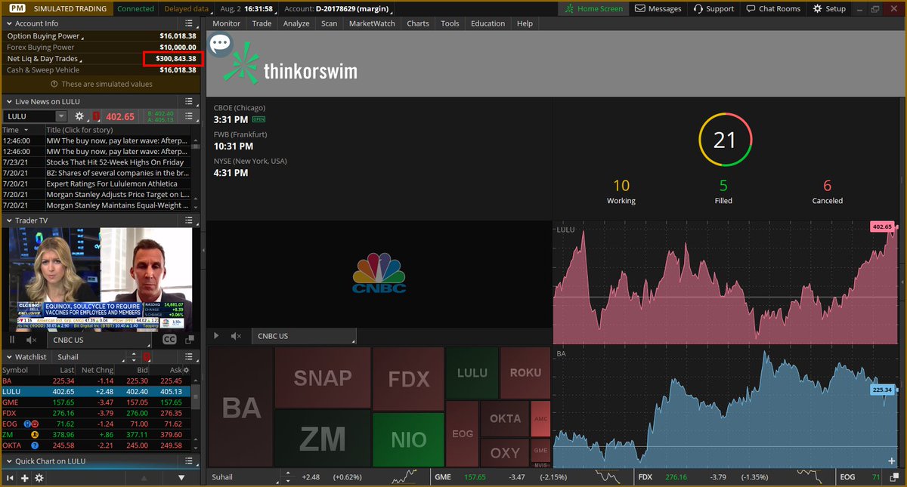
Task: Open the Scan tab
Action: point(329,23)
